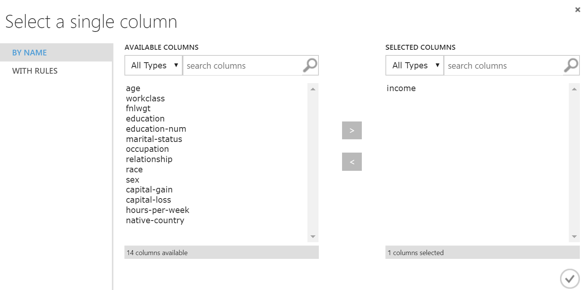
Task: Click the 1 columns selected status bar
Action: (x=482, y=252)
